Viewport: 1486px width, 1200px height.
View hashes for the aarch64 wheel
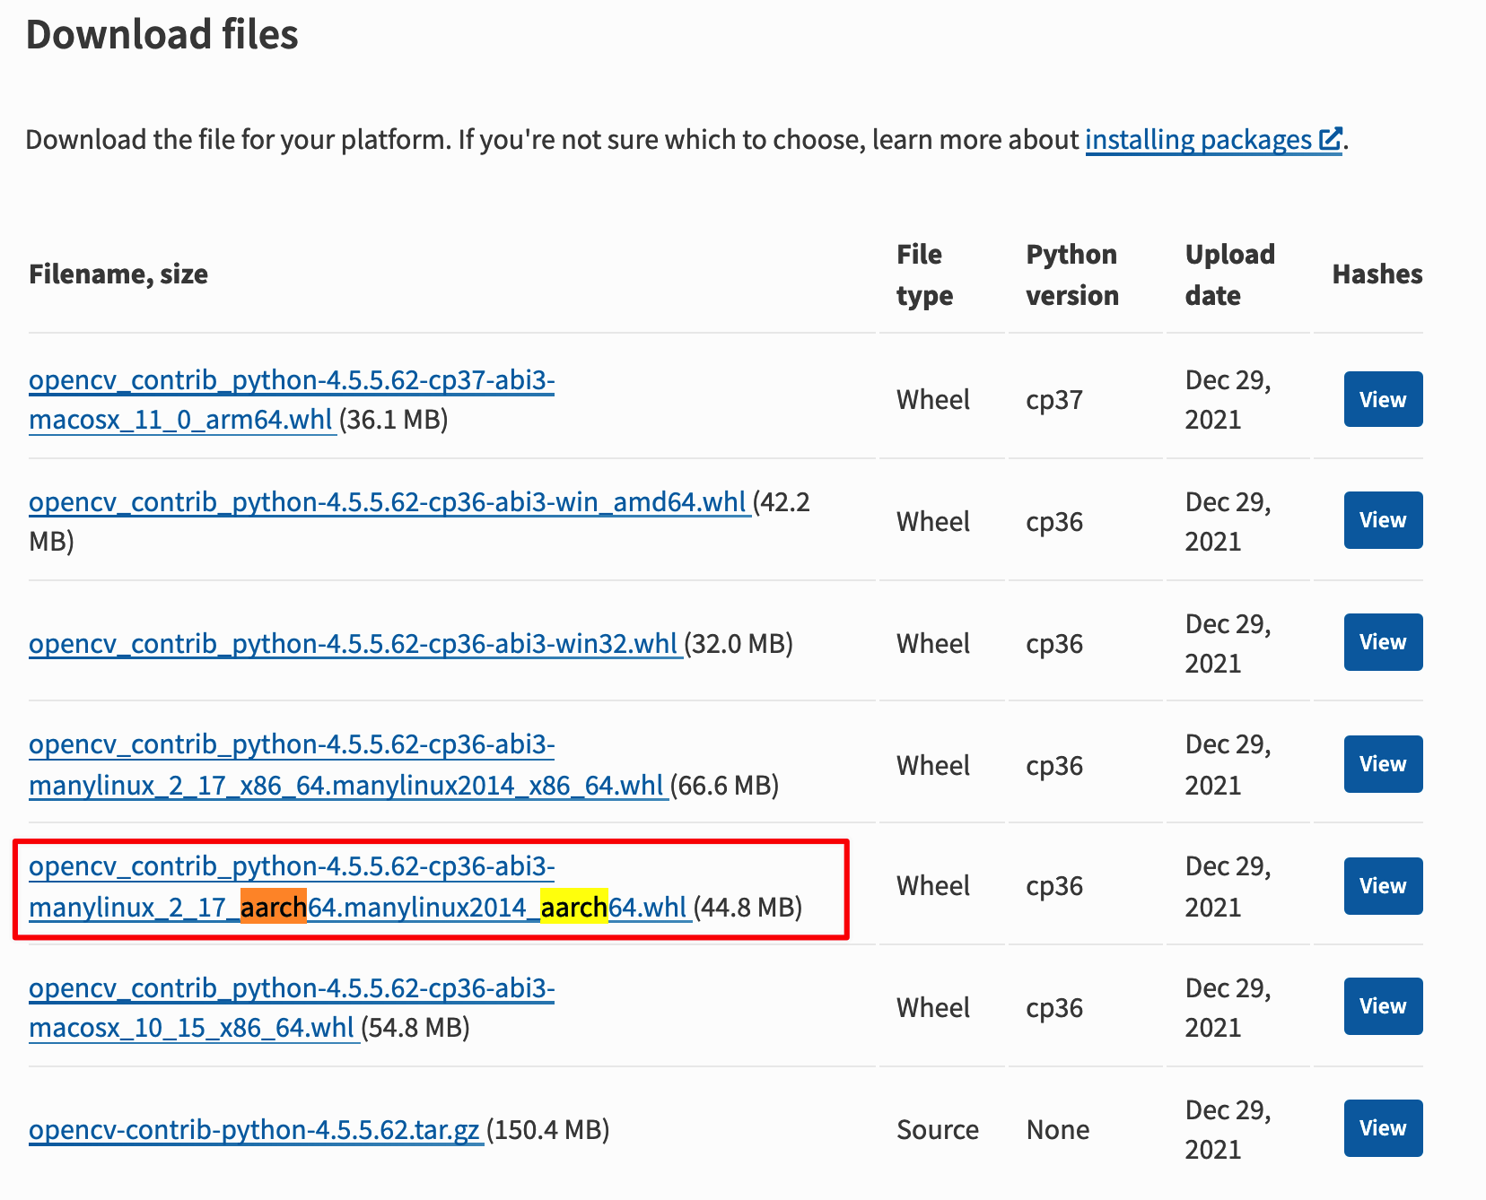click(1383, 886)
